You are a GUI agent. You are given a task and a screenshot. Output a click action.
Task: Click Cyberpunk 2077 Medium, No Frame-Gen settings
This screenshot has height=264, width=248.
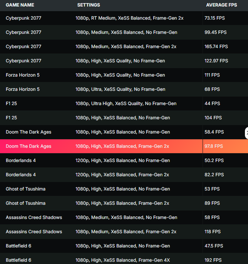point(126,32)
